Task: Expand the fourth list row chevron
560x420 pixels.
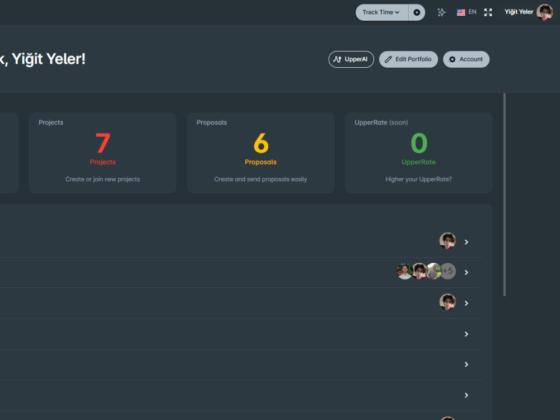Action: [466, 334]
